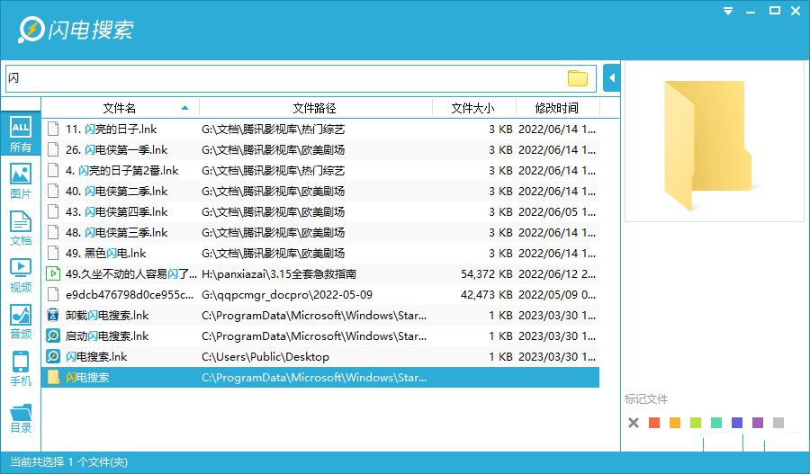This screenshot has width=810, height=474.
Task: Sort results by 修改时间 column
Action: 557,108
